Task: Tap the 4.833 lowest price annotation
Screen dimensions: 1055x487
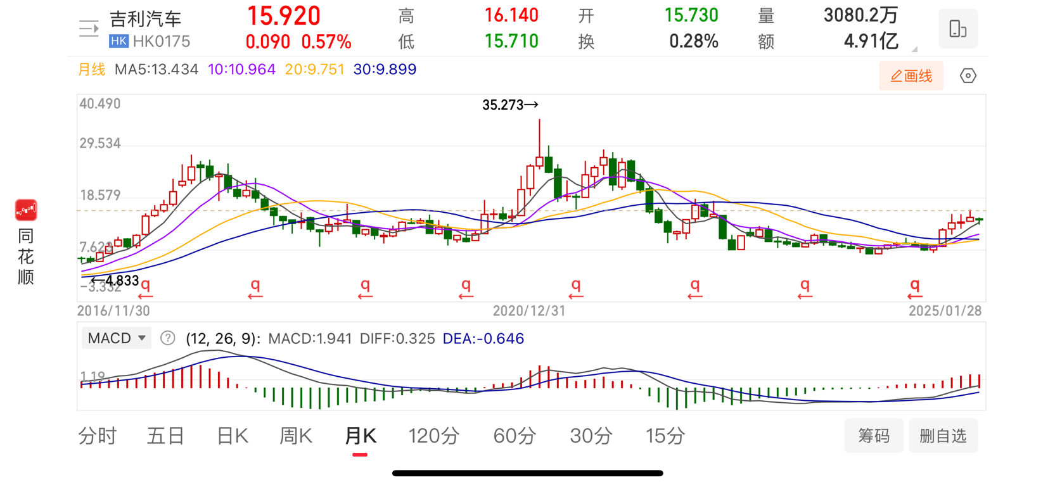Action: pos(115,281)
